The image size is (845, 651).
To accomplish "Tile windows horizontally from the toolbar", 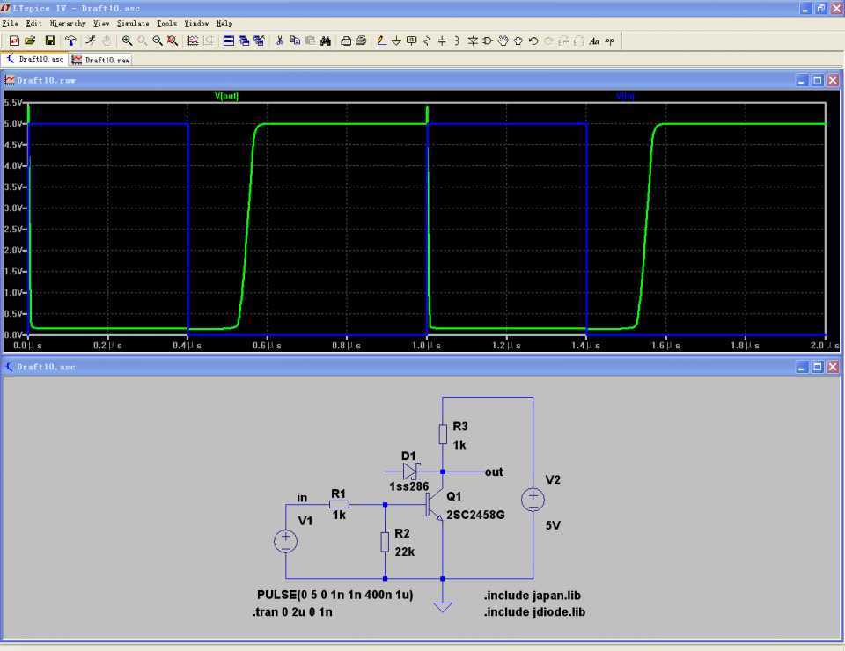I will [x=229, y=40].
